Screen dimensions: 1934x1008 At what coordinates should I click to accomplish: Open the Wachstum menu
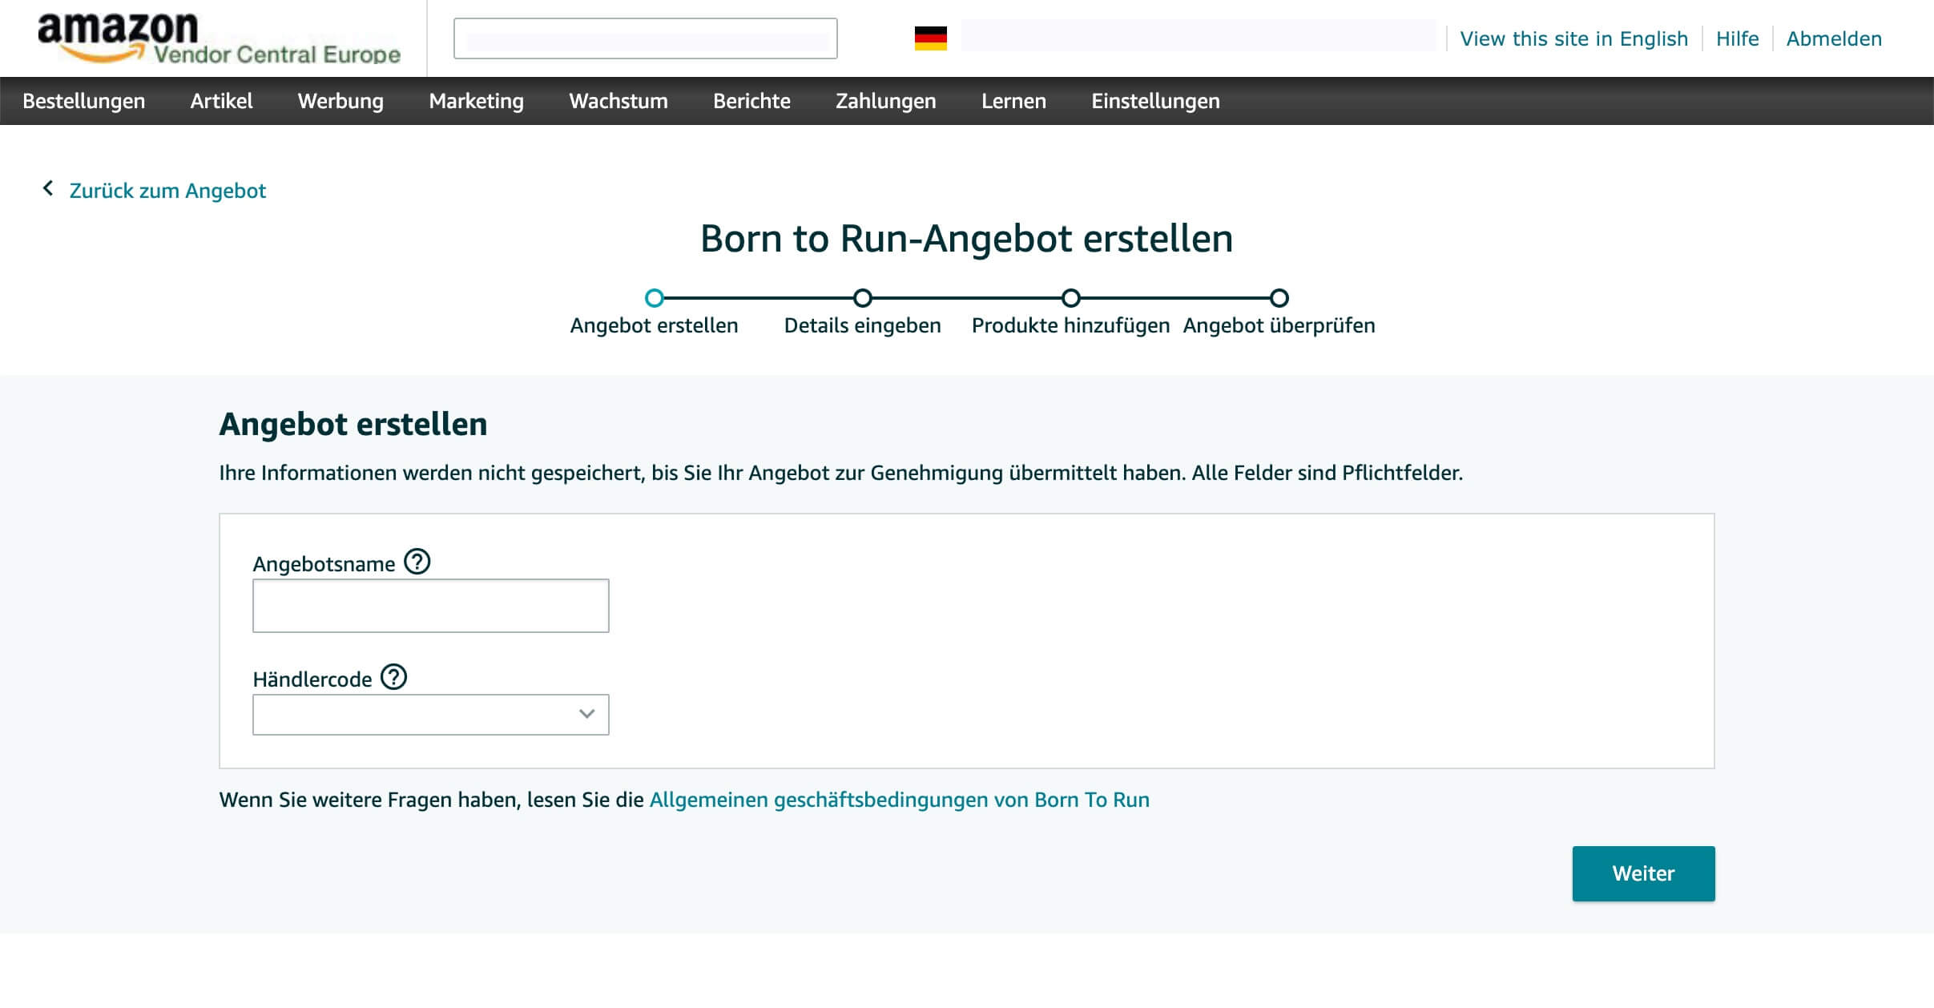[618, 101]
